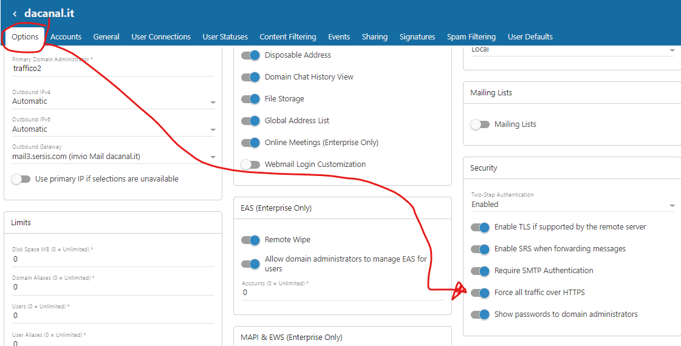Turn off Show passwords to domain administrators
This screenshot has height=346, width=681.
tap(480, 314)
